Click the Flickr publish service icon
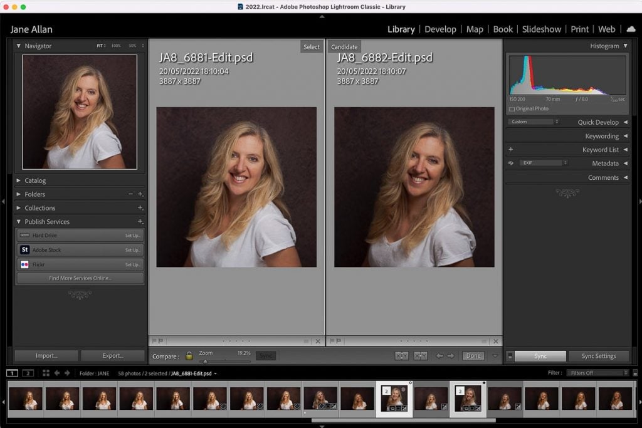This screenshot has height=428, width=642. (25, 263)
